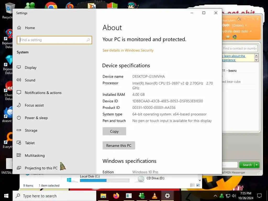268x201 pixels.
Task: Open VLC media player from taskbar
Action: (154, 196)
